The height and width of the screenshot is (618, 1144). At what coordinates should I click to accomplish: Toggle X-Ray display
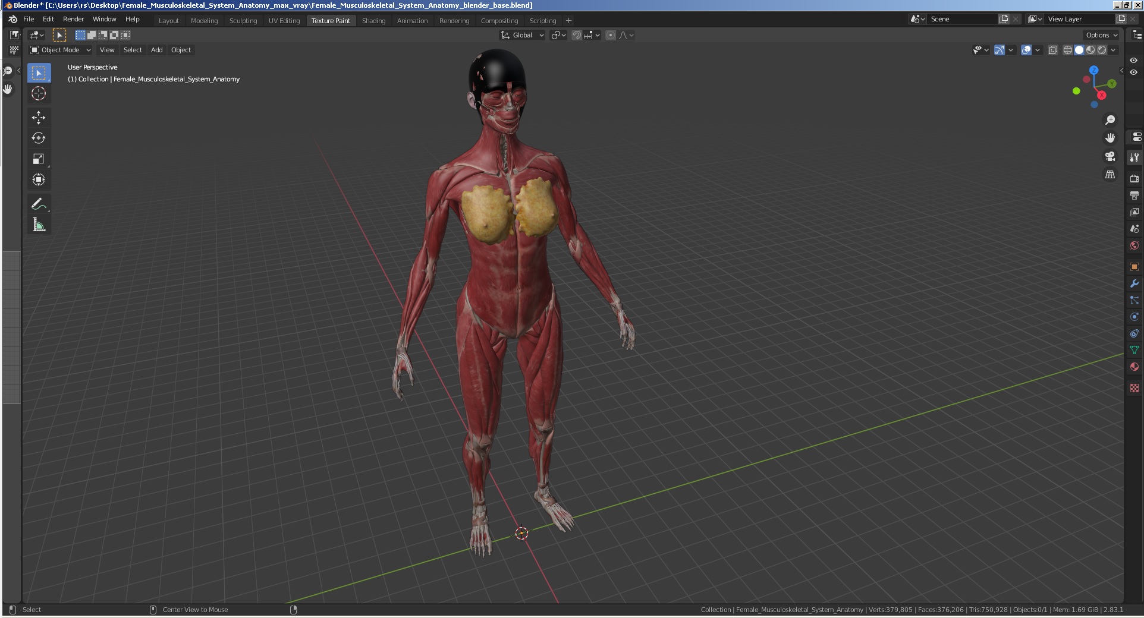pyautogui.click(x=1053, y=50)
